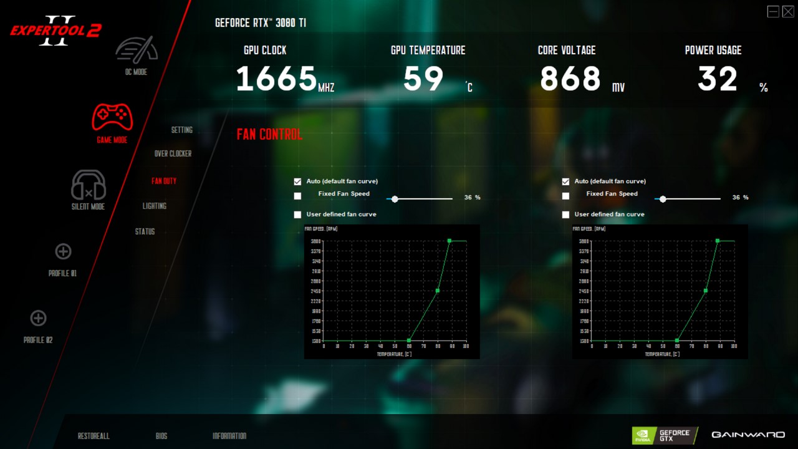Viewport: 798px width, 449px height.
Task: Click the RestoreAll button
Action: click(x=94, y=436)
